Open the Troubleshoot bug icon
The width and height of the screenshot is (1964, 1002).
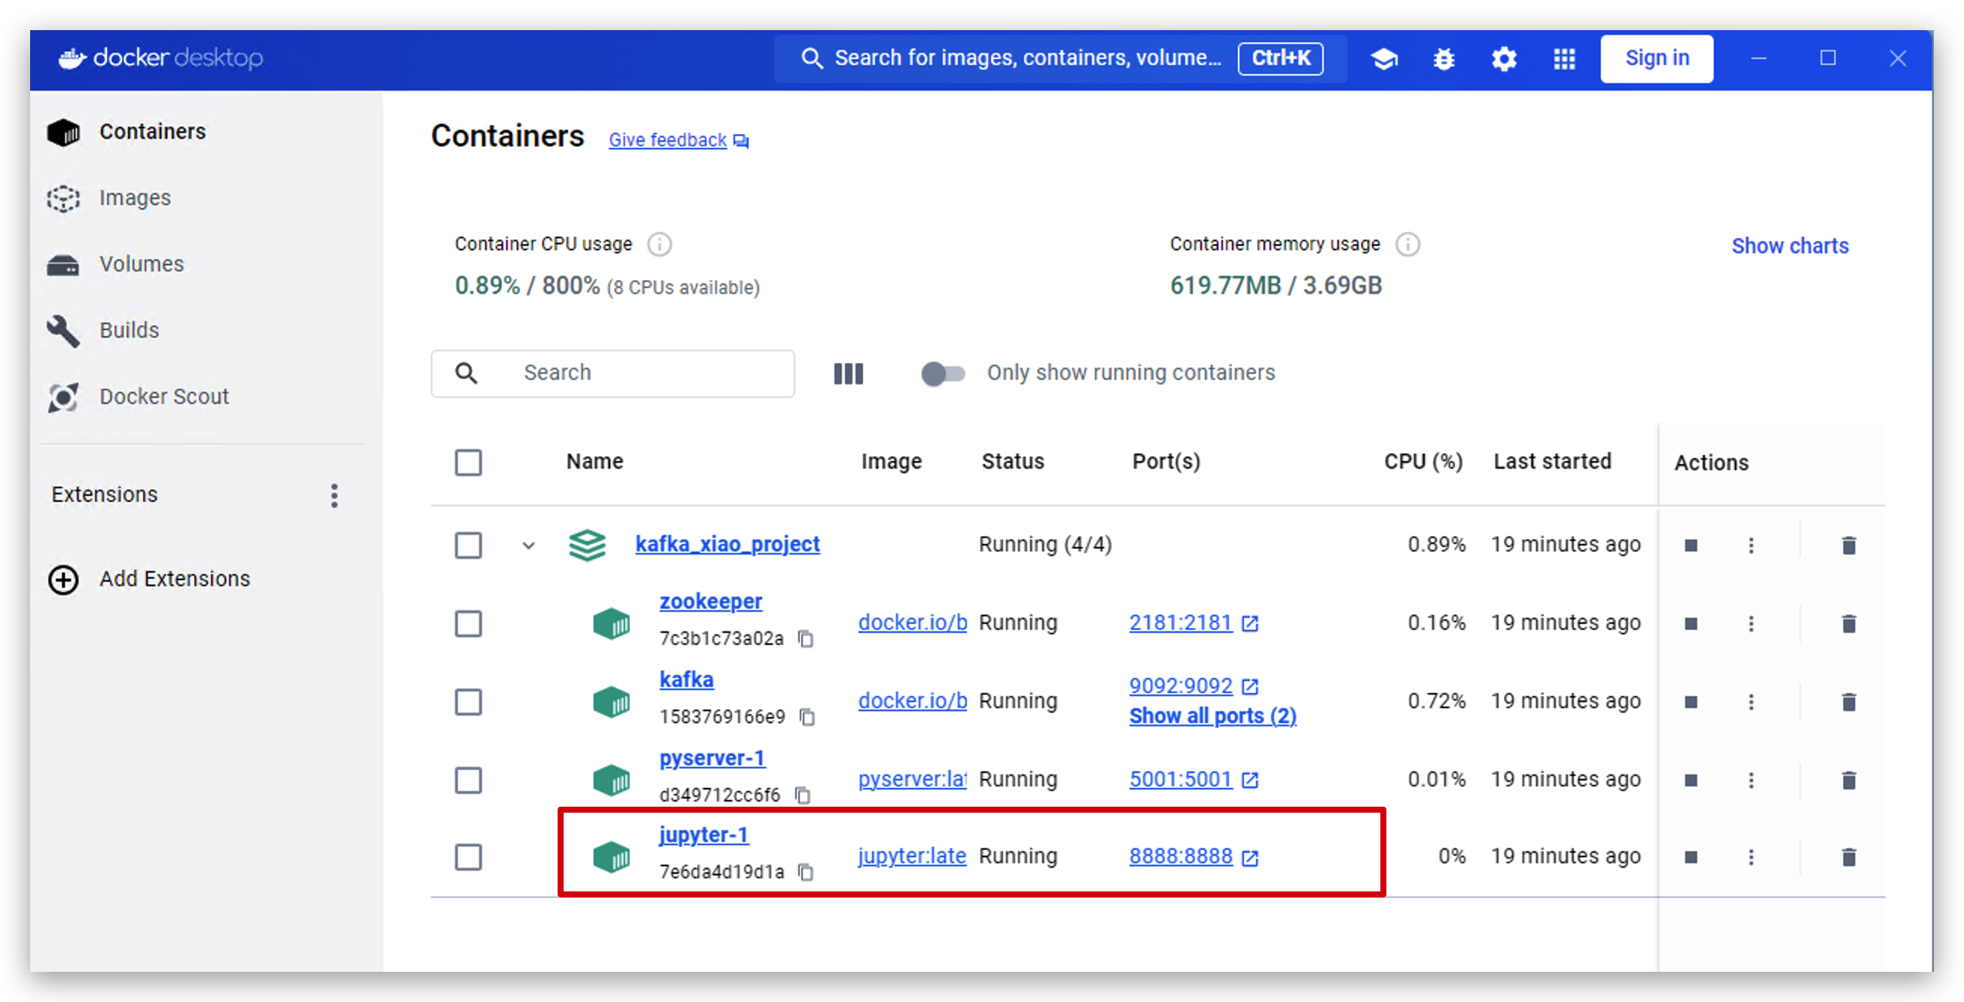click(1444, 58)
